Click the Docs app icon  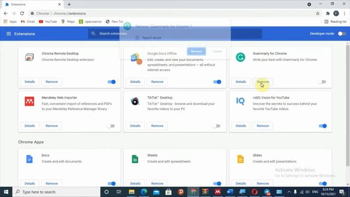[x=30, y=159]
